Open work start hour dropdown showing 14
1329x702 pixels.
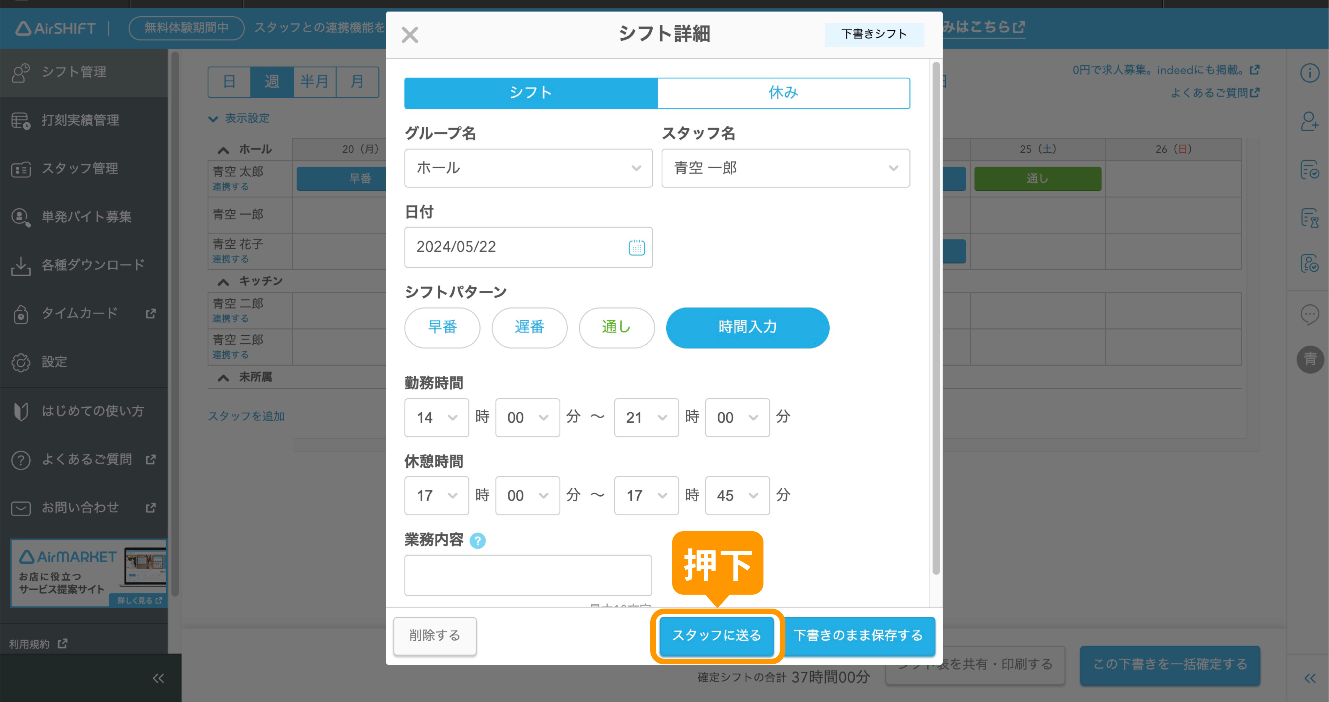pyautogui.click(x=437, y=418)
